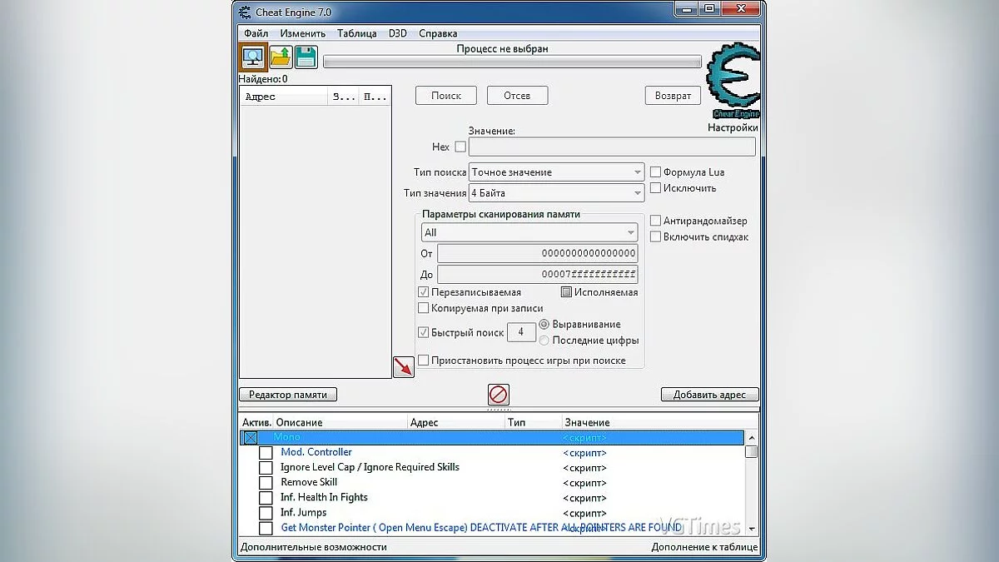Image resolution: width=999 pixels, height=562 pixels.
Task: Enable the Inf. Jumps cheat checkbox
Action: (x=266, y=513)
